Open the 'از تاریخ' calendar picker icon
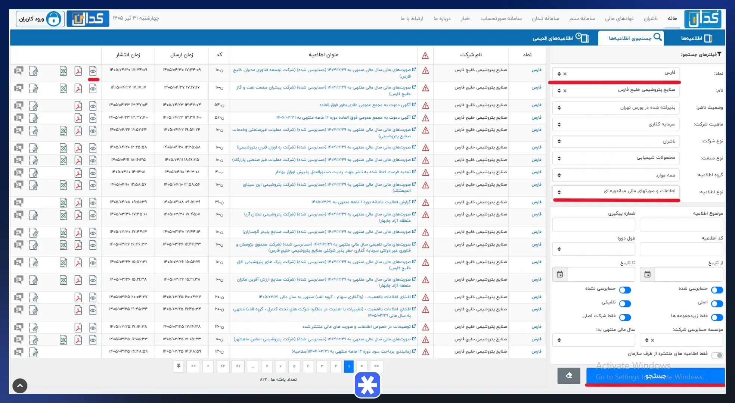Image resolution: width=735 pixels, height=403 pixels. click(x=648, y=274)
